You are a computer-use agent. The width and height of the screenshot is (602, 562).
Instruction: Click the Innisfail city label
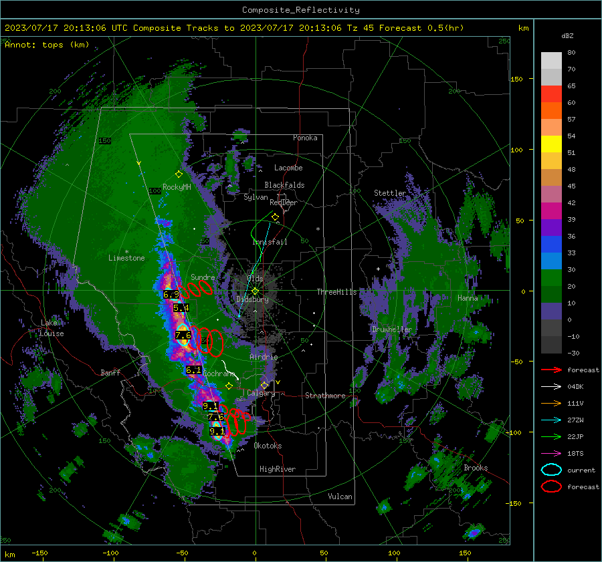[270, 242]
